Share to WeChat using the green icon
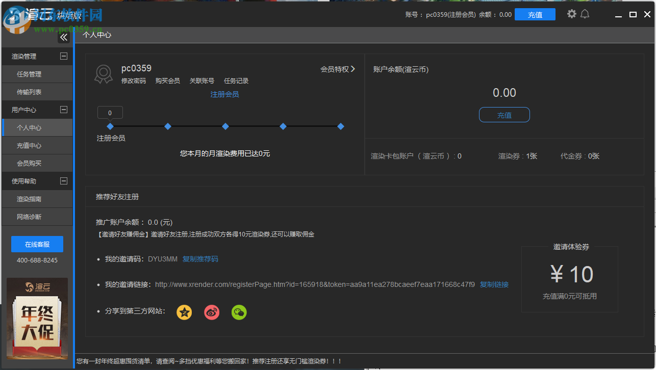 (239, 312)
